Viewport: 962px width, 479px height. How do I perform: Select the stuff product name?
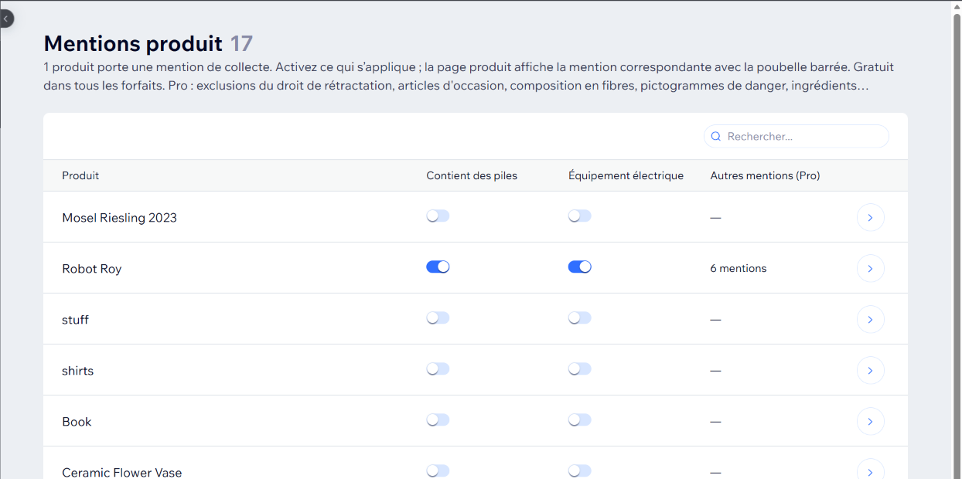pos(75,320)
